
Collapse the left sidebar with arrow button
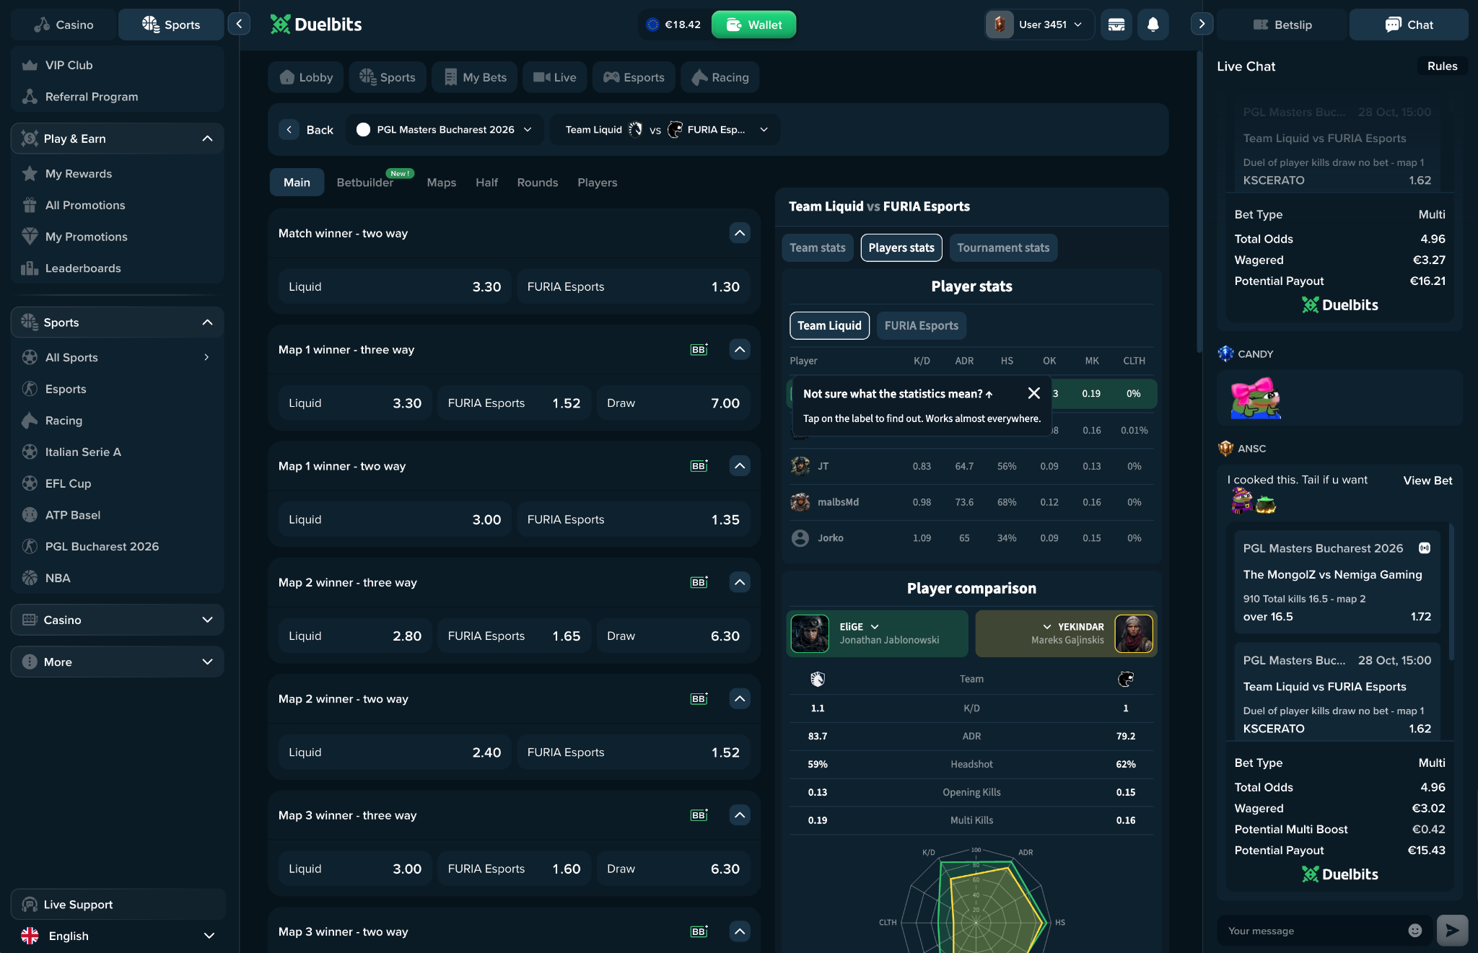[239, 24]
